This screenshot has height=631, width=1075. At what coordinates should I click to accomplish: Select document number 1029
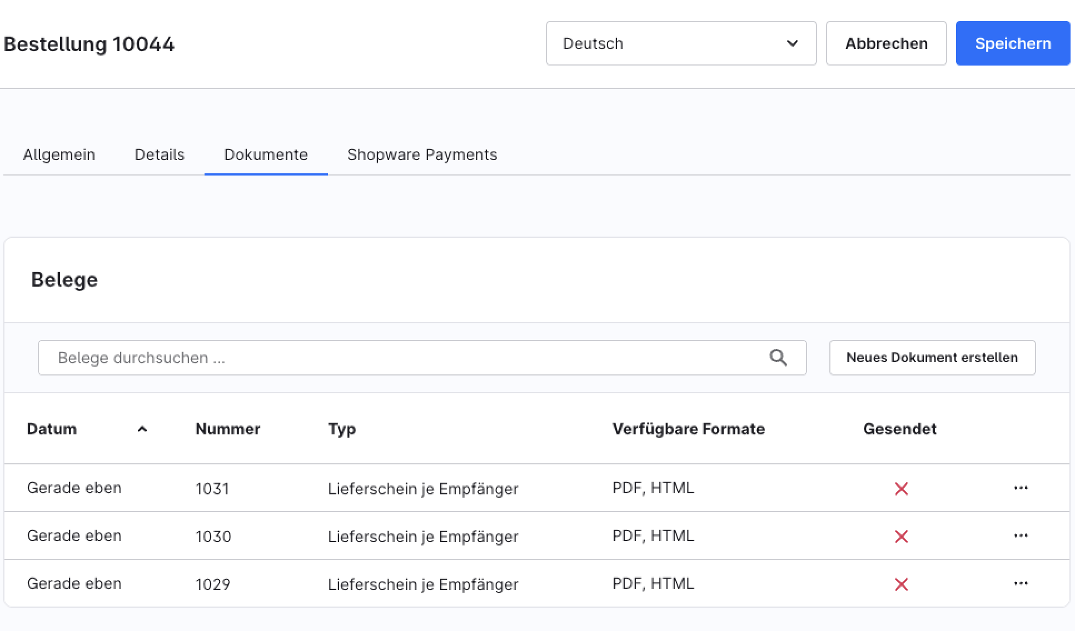click(213, 584)
